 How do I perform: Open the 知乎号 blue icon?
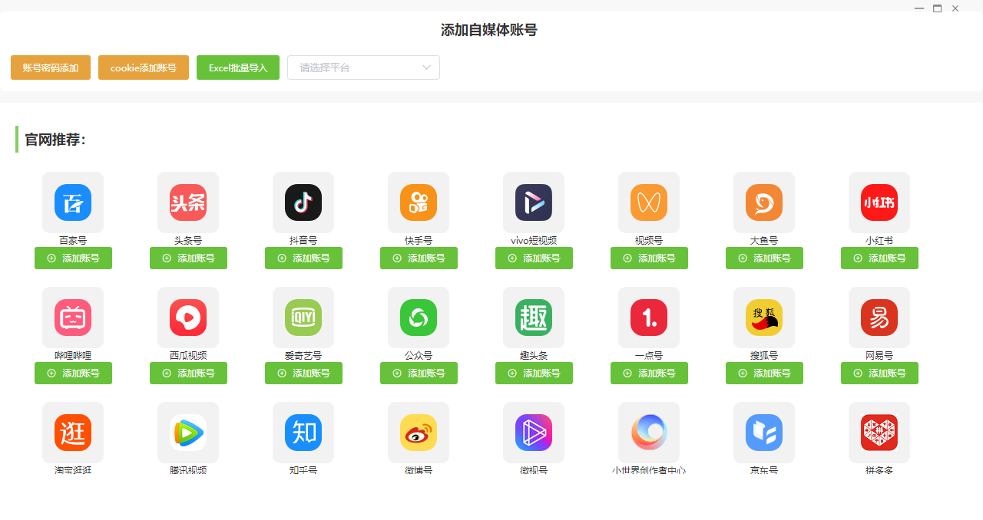click(303, 433)
